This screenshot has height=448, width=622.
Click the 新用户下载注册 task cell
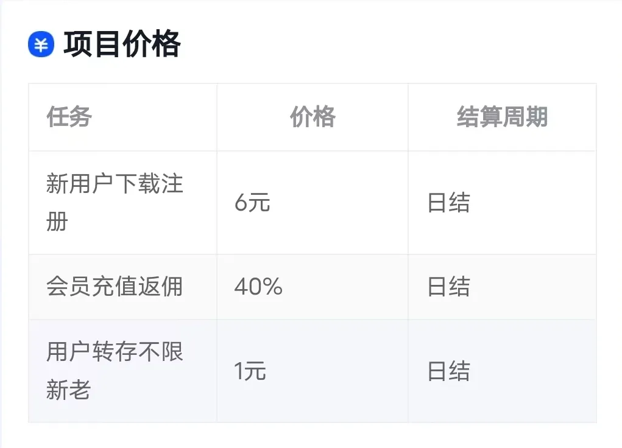click(x=122, y=203)
